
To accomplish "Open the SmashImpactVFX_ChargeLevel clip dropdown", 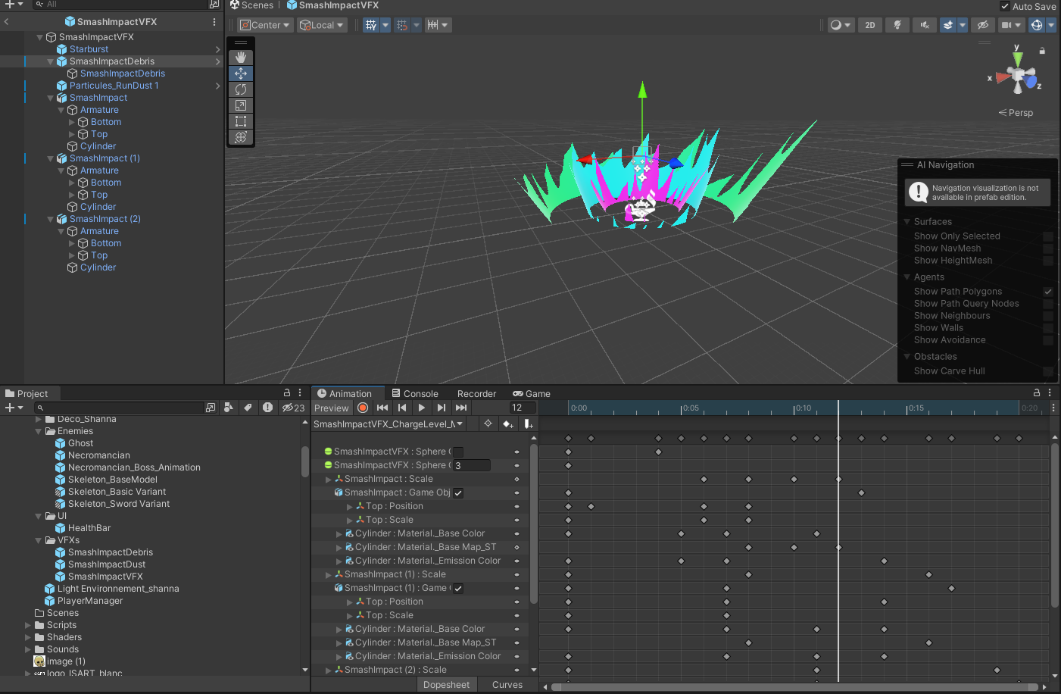I will click(389, 424).
